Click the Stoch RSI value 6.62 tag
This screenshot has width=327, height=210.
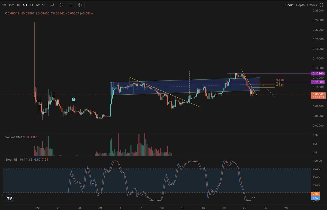pyautogui.click(x=316, y=198)
